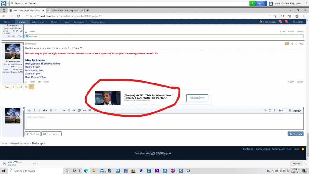Open the font size dropdown in editor

(x=45, y=111)
